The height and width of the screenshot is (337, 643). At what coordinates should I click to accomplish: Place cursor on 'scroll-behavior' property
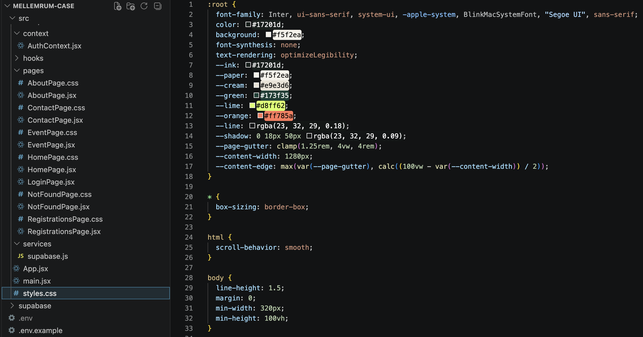click(246, 247)
